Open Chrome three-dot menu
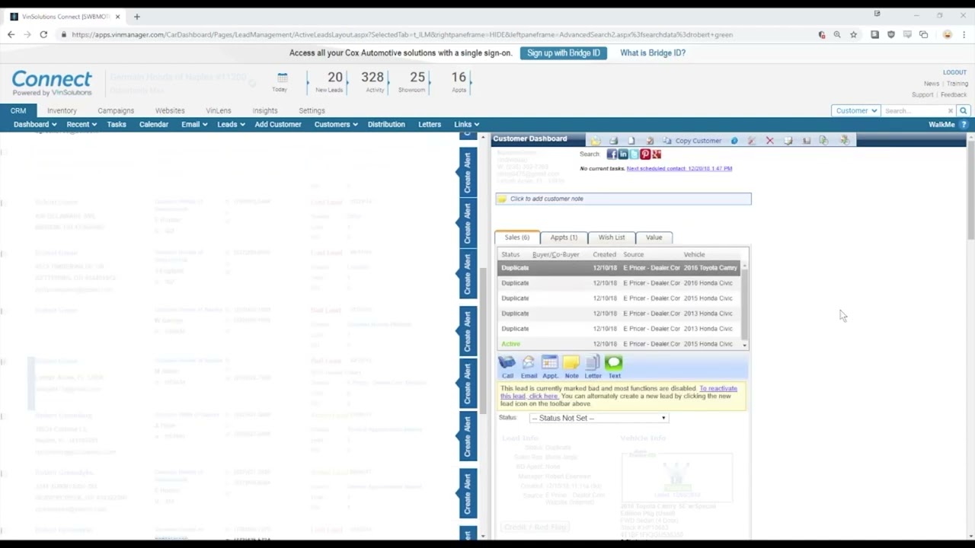This screenshot has height=548, width=975. 964,34
